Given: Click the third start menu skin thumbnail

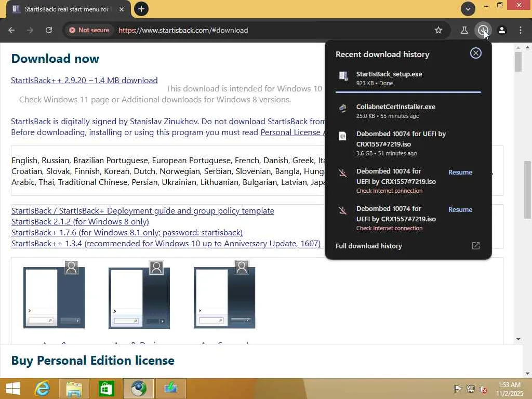Looking at the screenshot, I should point(224,295).
